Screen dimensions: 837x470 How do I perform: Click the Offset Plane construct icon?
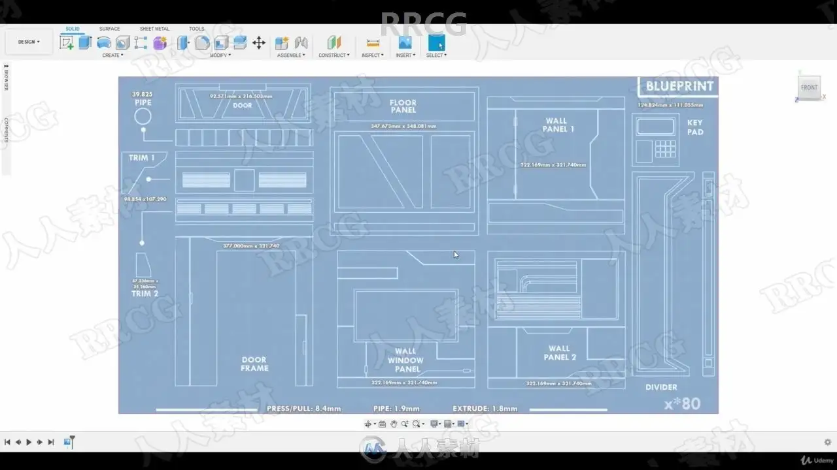(x=334, y=43)
